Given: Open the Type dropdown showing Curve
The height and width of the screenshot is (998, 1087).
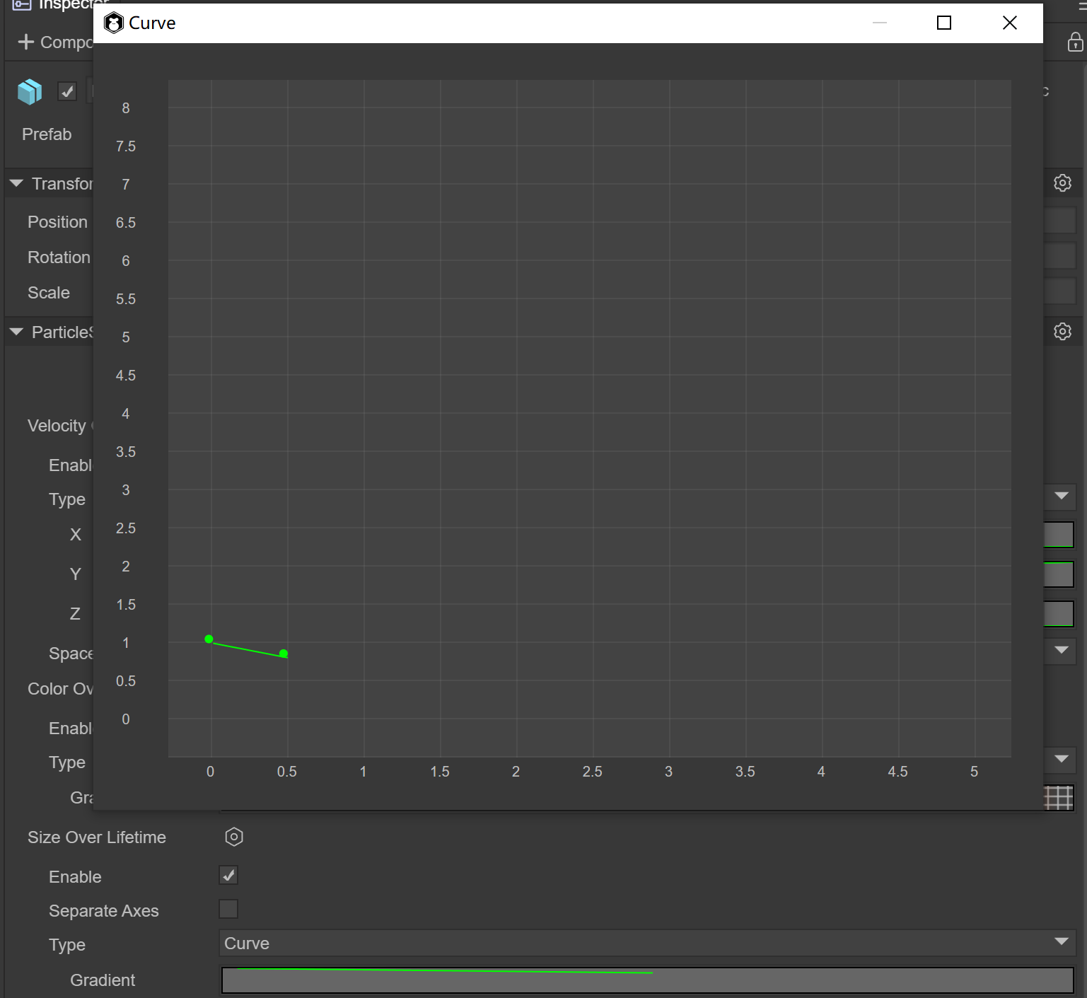Looking at the screenshot, I should [646, 944].
